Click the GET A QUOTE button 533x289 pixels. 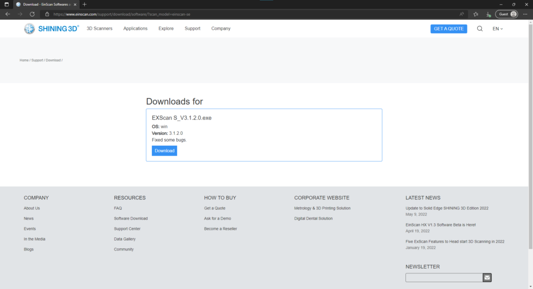(x=449, y=29)
